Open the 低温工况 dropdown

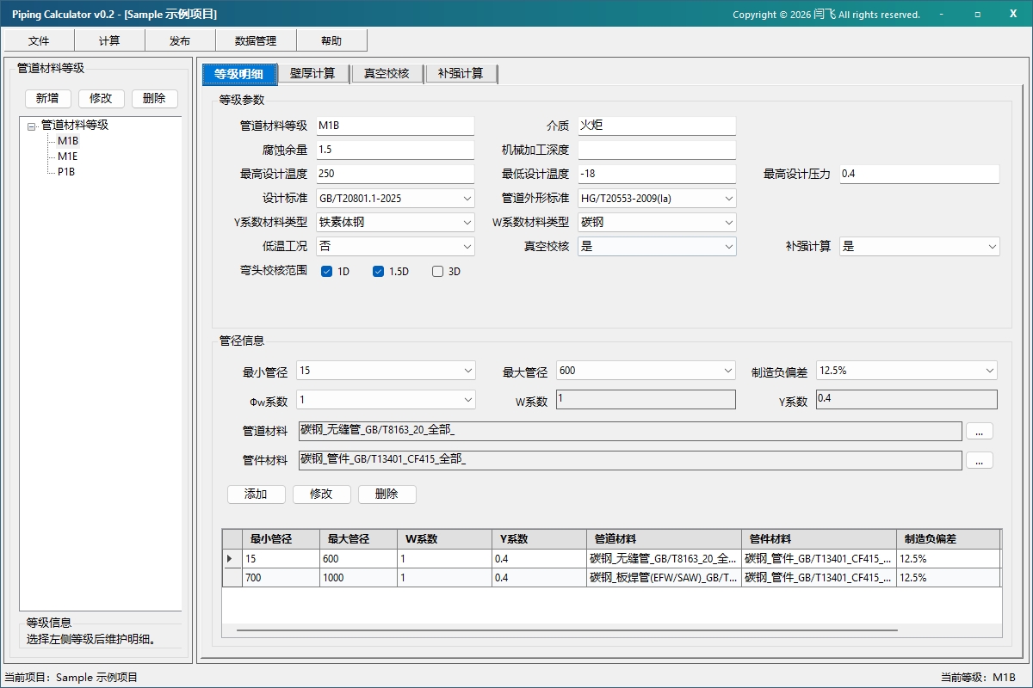tap(395, 247)
